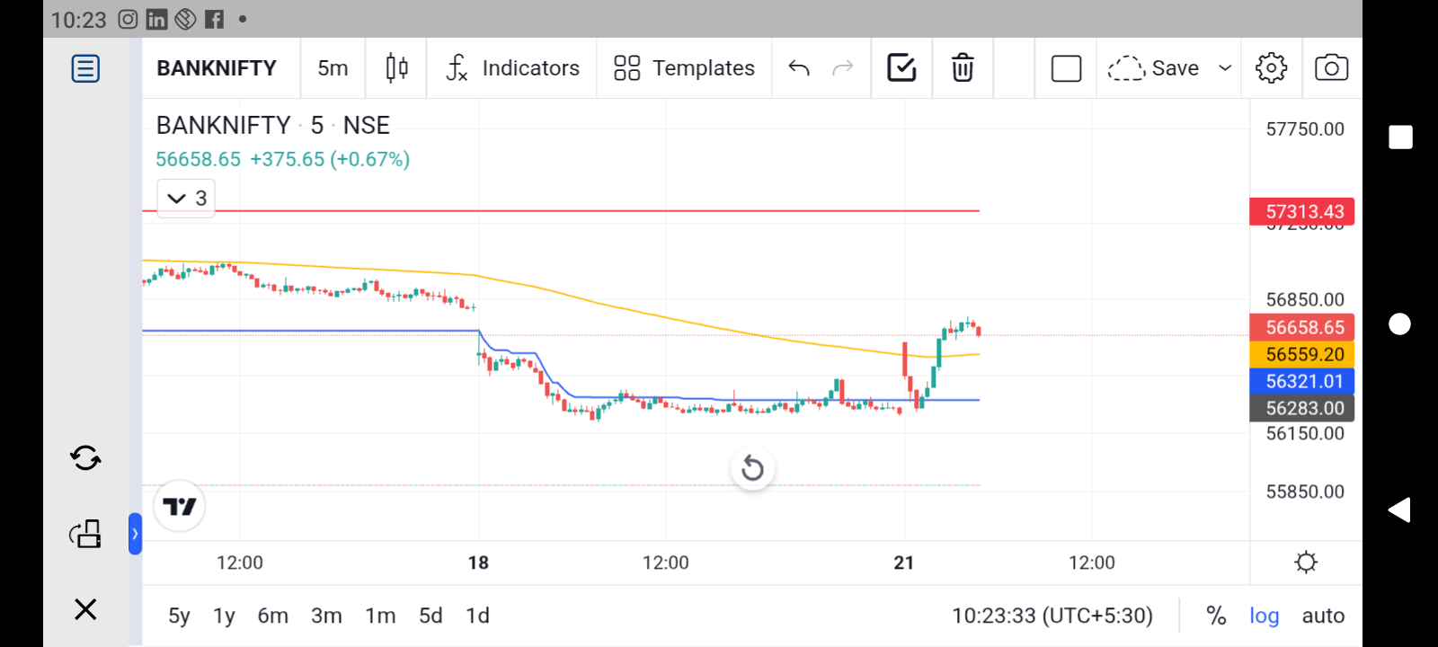Select the 3m time range
The width and height of the screenshot is (1438, 647).
click(x=326, y=616)
